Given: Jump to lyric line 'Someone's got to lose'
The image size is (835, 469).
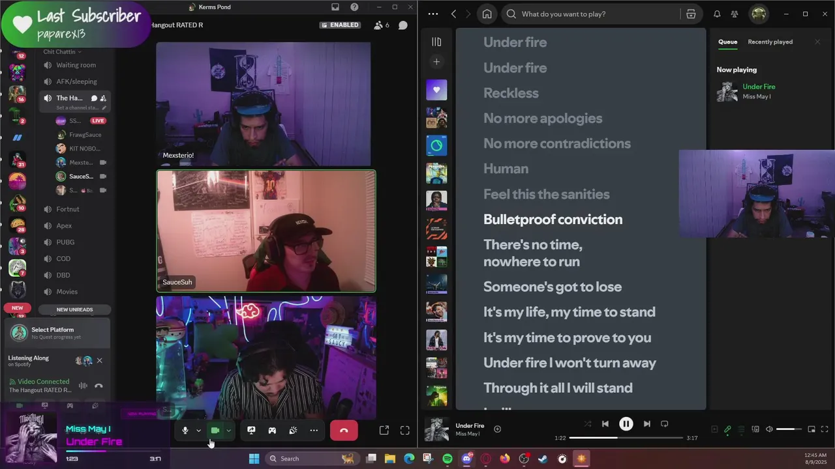Looking at the screenshot, I should pos(553,287).
